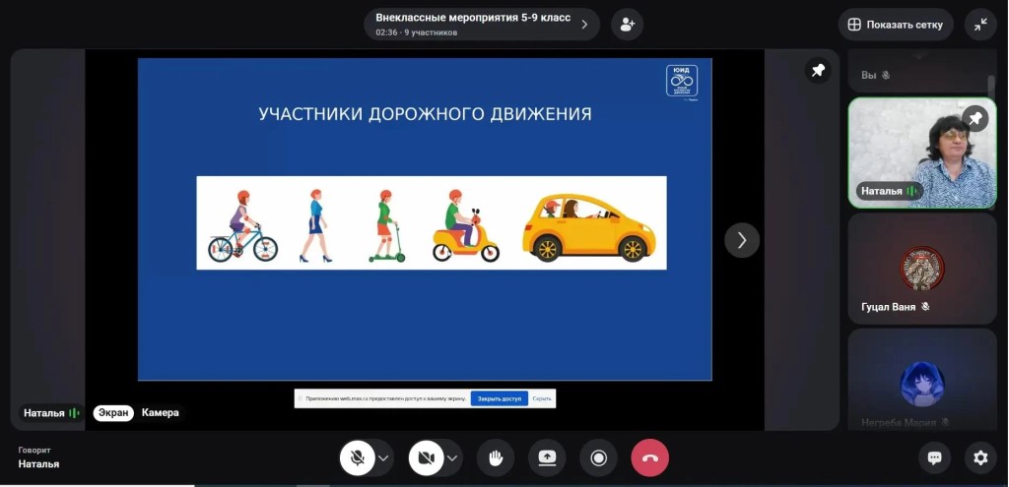The width and height of the screenshot is (1009, 487).
Task: Click the muted mic icon beside Вы
Action: point(886,75)
